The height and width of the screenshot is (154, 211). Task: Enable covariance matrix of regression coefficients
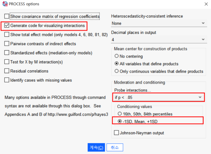(x=7, y=16)
